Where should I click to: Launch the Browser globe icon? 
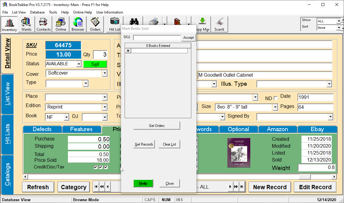pyautogui.click(x=78, y=24)
